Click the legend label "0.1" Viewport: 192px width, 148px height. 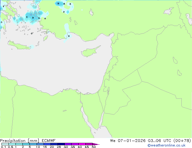(3, 147)
